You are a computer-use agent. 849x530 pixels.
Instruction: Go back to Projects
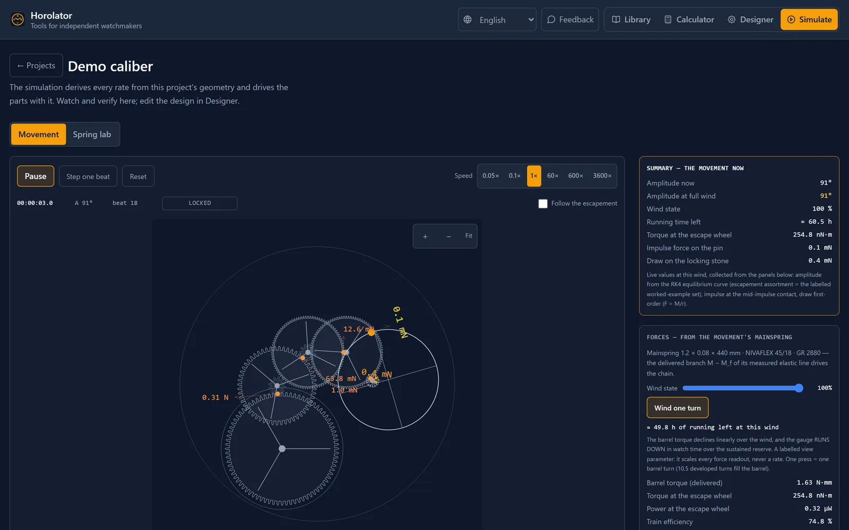pyautogui.click(x=36, y=66)
